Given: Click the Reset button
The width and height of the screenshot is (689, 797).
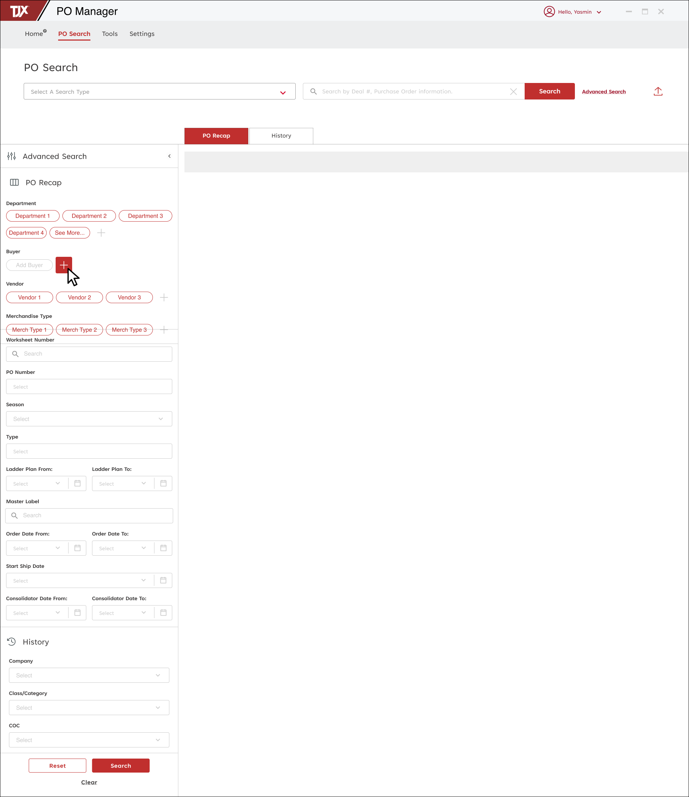Looking at the screenshot, I should 57,766.
